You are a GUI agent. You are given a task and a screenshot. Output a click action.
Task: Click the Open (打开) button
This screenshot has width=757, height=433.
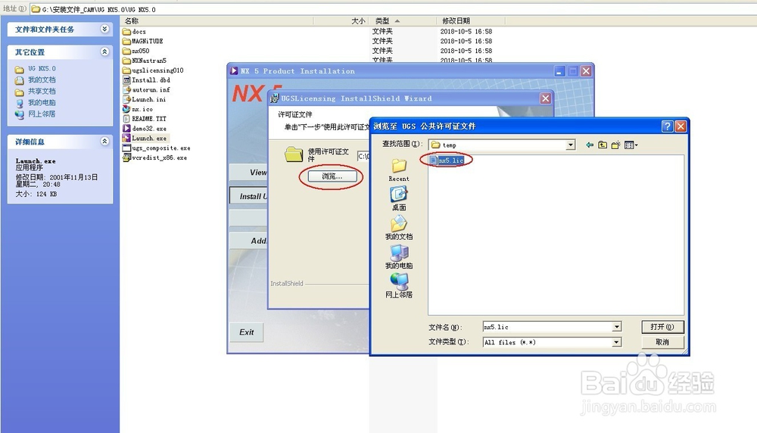click(662, 327)
